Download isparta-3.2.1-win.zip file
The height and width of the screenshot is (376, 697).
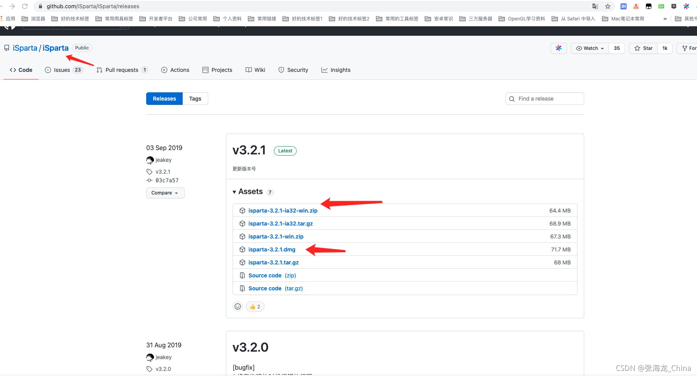pos(276,237)
